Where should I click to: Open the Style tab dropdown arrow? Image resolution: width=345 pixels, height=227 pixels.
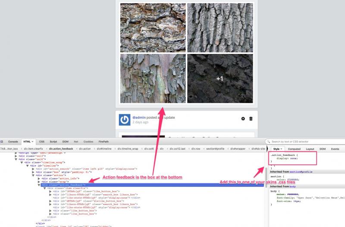click(x=282, y=148)
